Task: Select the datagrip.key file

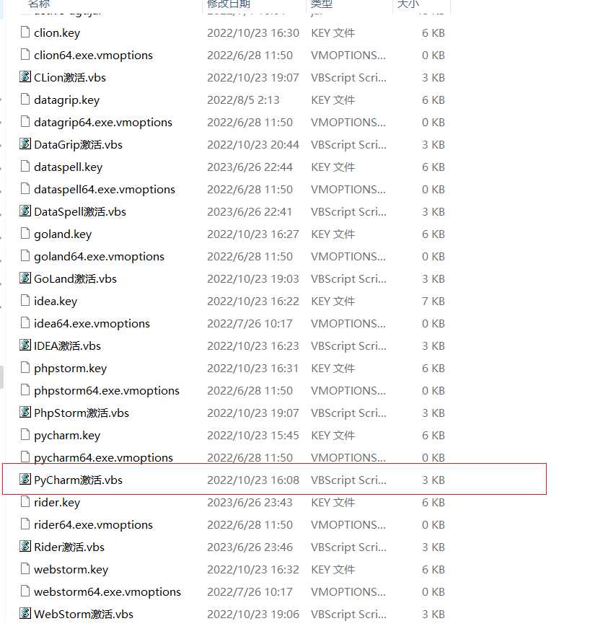Action: (x=66, y=100)
